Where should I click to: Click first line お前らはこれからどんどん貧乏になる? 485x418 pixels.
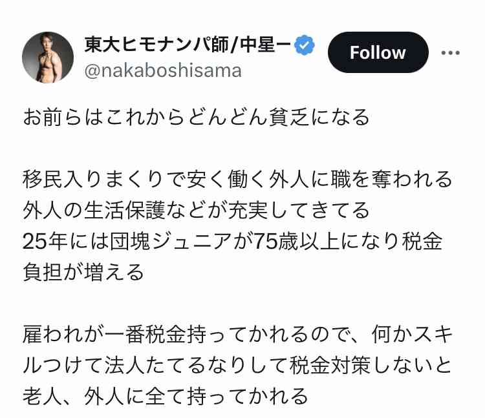tap(196, 118)
